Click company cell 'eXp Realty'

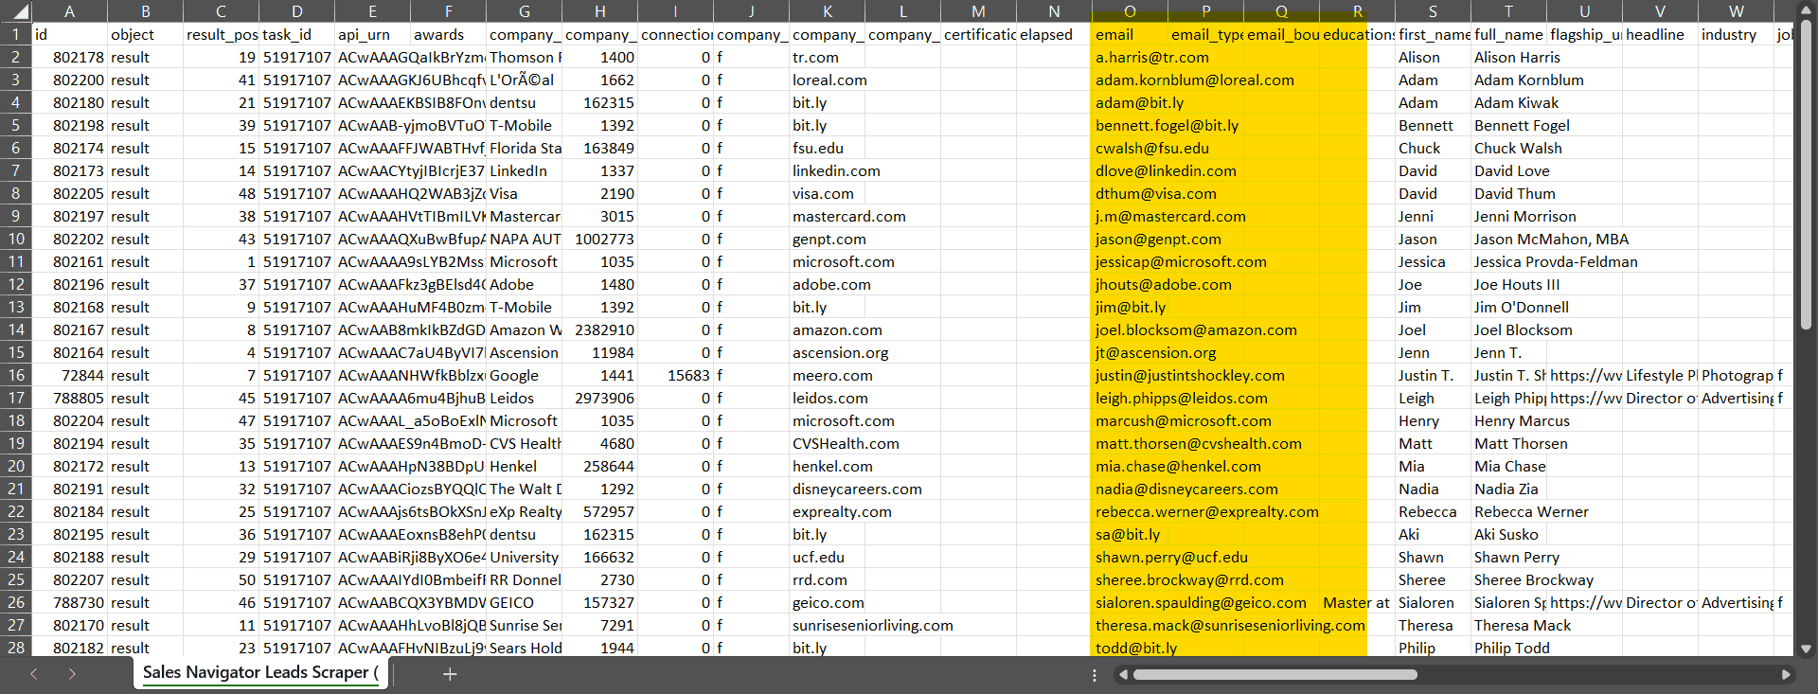click(524, 511)
